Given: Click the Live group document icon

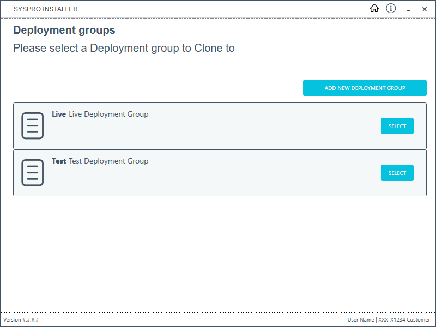Looking at the screenshot, I should pos(32,126).
